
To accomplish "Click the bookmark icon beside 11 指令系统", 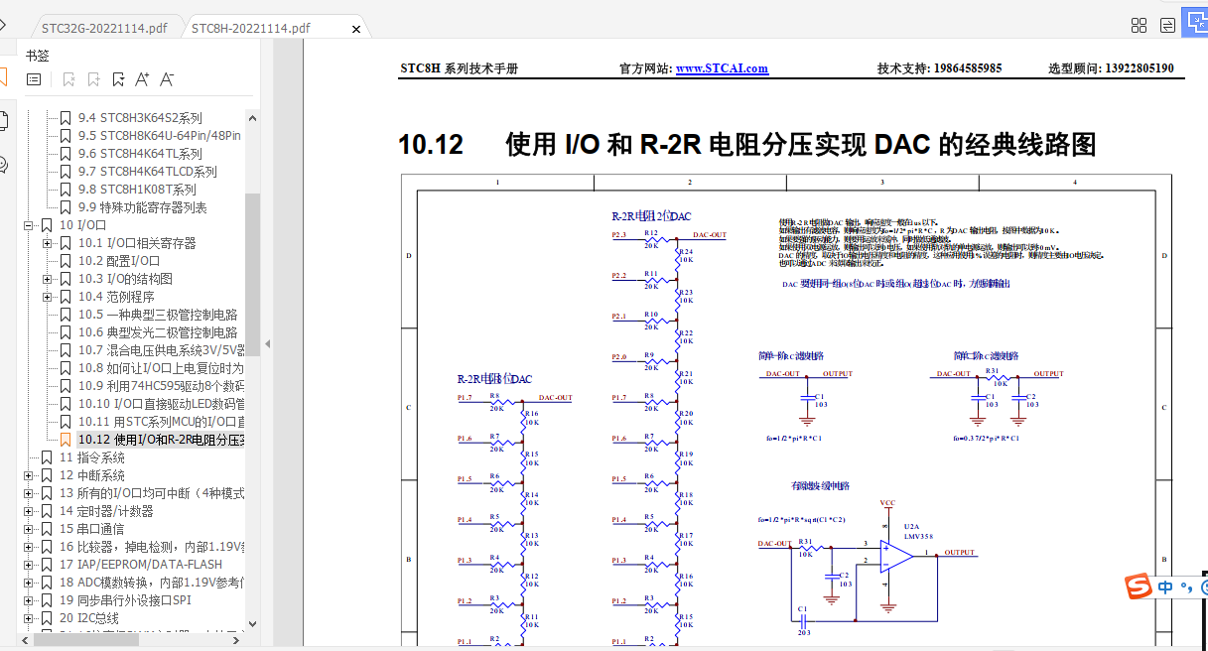I will tap(47, 457).
